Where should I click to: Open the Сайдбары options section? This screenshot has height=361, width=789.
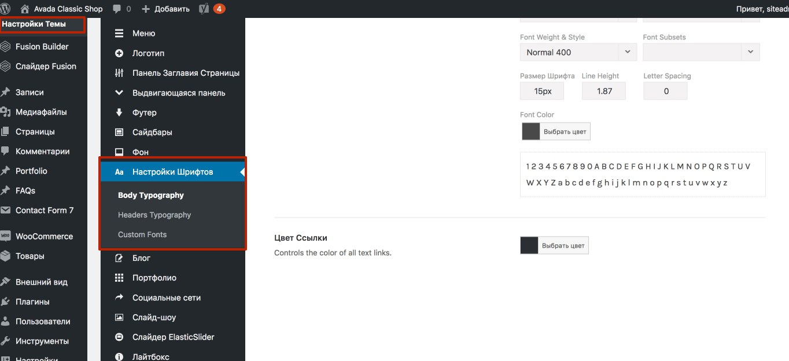[x=173, y=132]
